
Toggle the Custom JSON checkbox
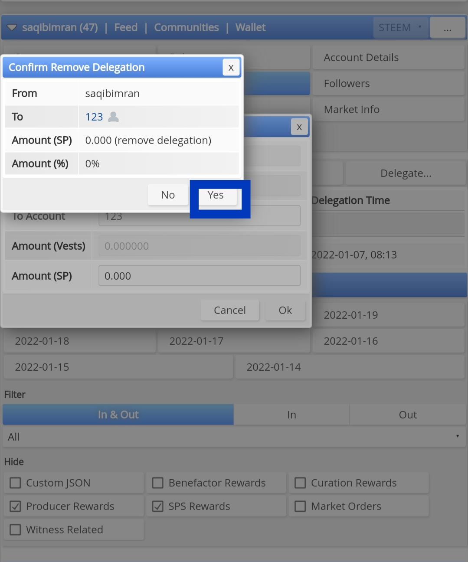[15, 483]
